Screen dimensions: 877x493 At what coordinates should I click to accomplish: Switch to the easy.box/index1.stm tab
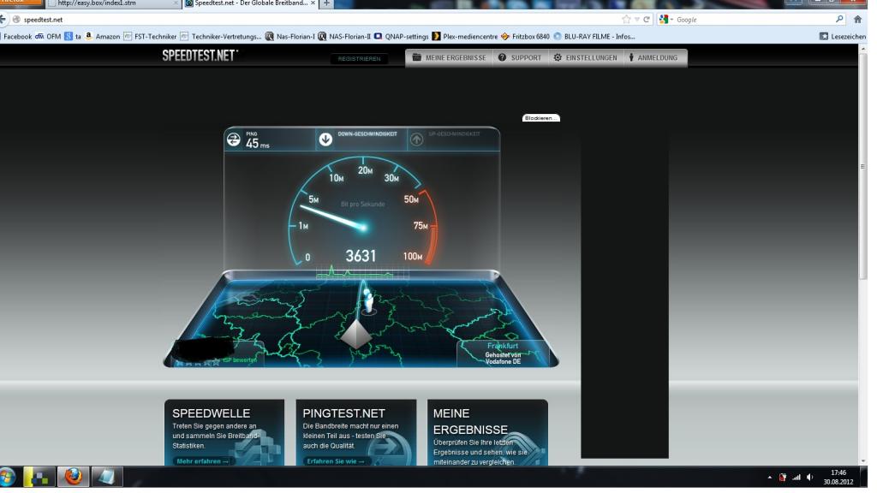pyautogui.click(x=112, y=3)
